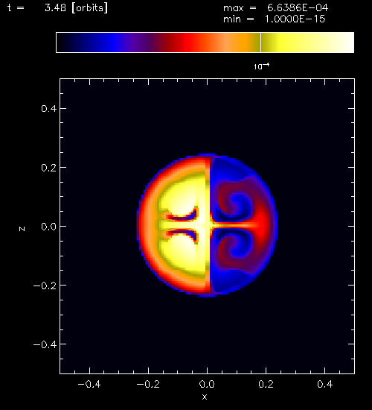Click the z axis title label
This screenshot has height=410, width=372.
[22, 229]
